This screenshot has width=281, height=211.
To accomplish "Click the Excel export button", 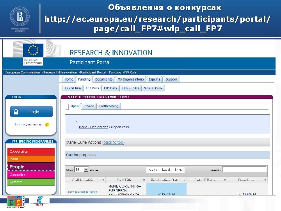I will 166,170.
